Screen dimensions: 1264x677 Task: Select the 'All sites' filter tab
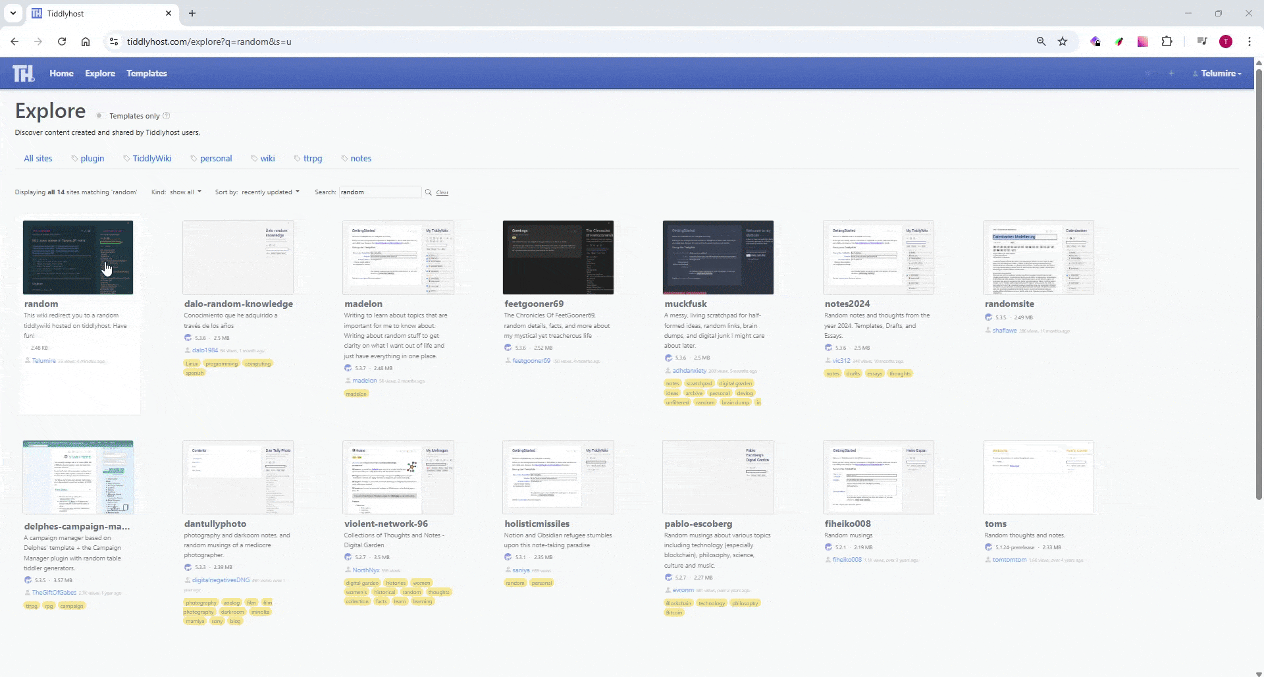pos(38,159)
